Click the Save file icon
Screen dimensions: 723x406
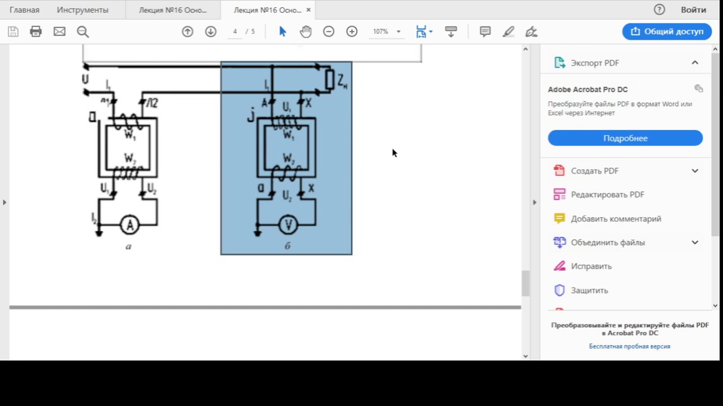click(12, 32)
